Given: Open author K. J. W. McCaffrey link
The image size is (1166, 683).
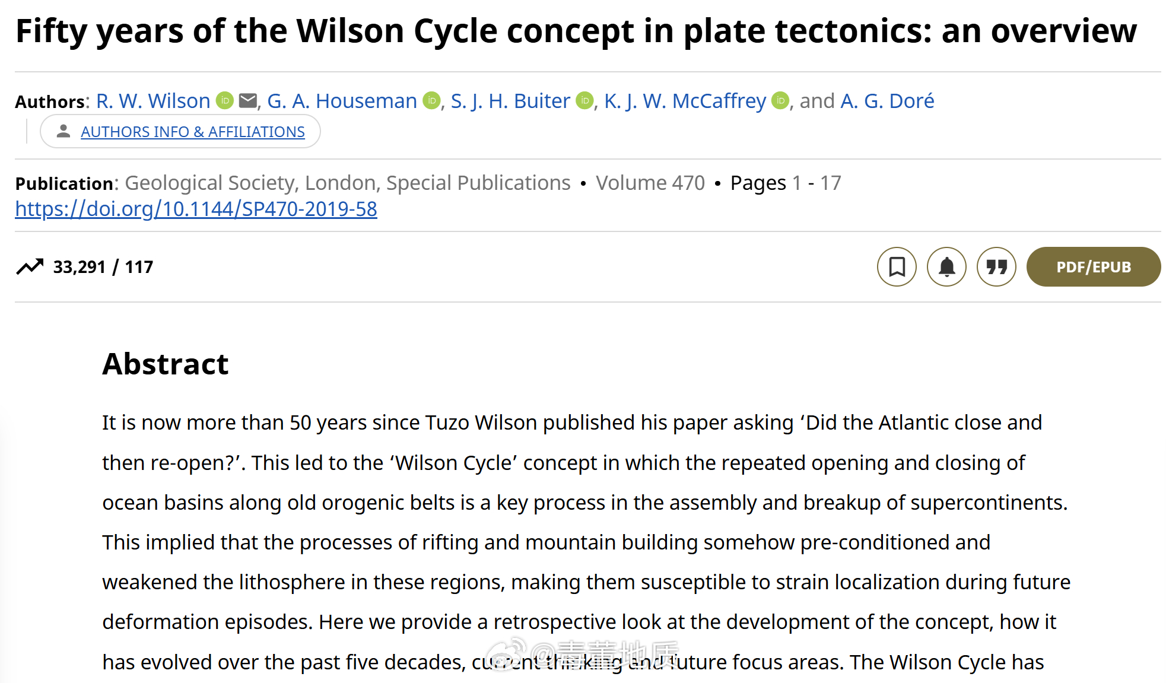Looking at the screenshot, I should pyautogui.click(x=685, y=101).
